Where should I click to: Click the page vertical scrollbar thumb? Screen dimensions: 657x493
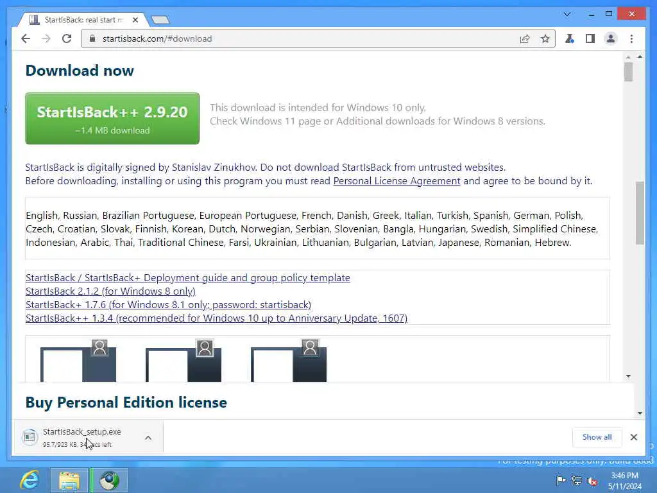[640, 213]
